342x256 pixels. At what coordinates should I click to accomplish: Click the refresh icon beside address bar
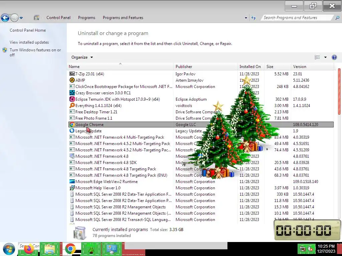(253, 18)
